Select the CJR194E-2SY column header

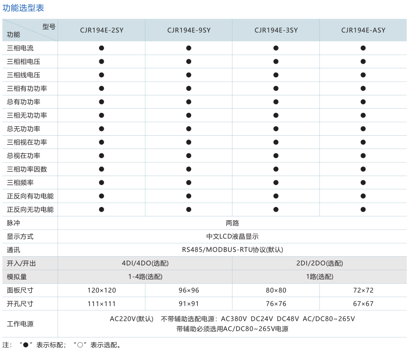pyautogui.click(x=101, y=30)
